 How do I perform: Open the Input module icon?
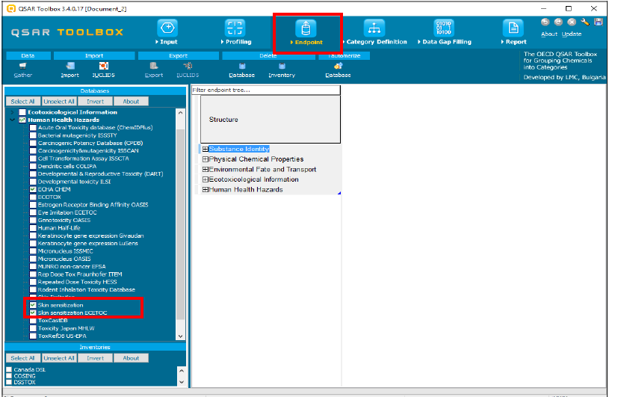tap(167, 28)
